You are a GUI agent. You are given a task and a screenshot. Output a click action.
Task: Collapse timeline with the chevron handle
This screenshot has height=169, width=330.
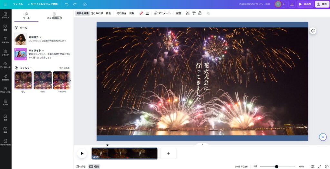[202, 144]
